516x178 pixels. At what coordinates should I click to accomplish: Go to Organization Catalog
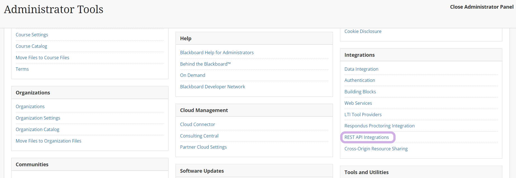click(x=37, y=129)
